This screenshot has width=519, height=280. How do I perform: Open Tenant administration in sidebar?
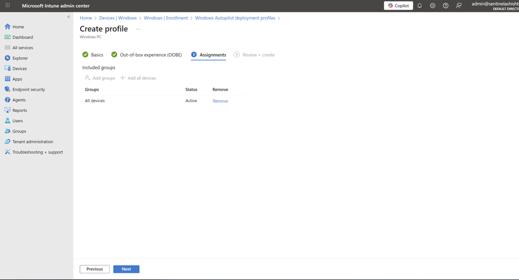coord(33,141)
